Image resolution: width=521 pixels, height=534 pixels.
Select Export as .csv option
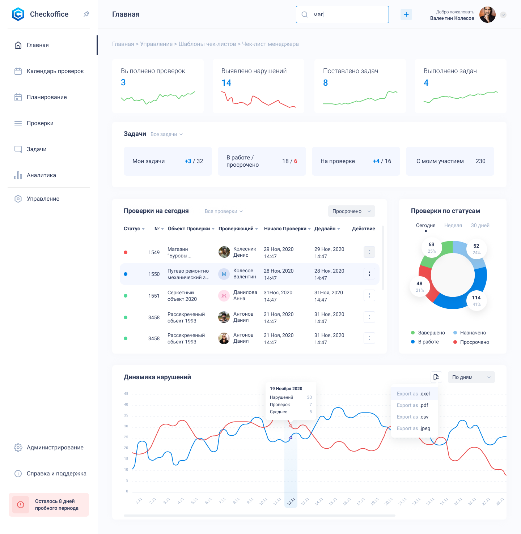[x=412, y=417]
